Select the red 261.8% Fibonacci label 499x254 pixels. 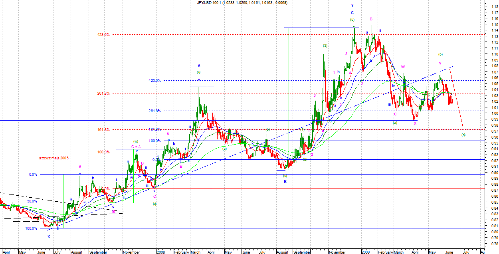[x=103, y=93]
